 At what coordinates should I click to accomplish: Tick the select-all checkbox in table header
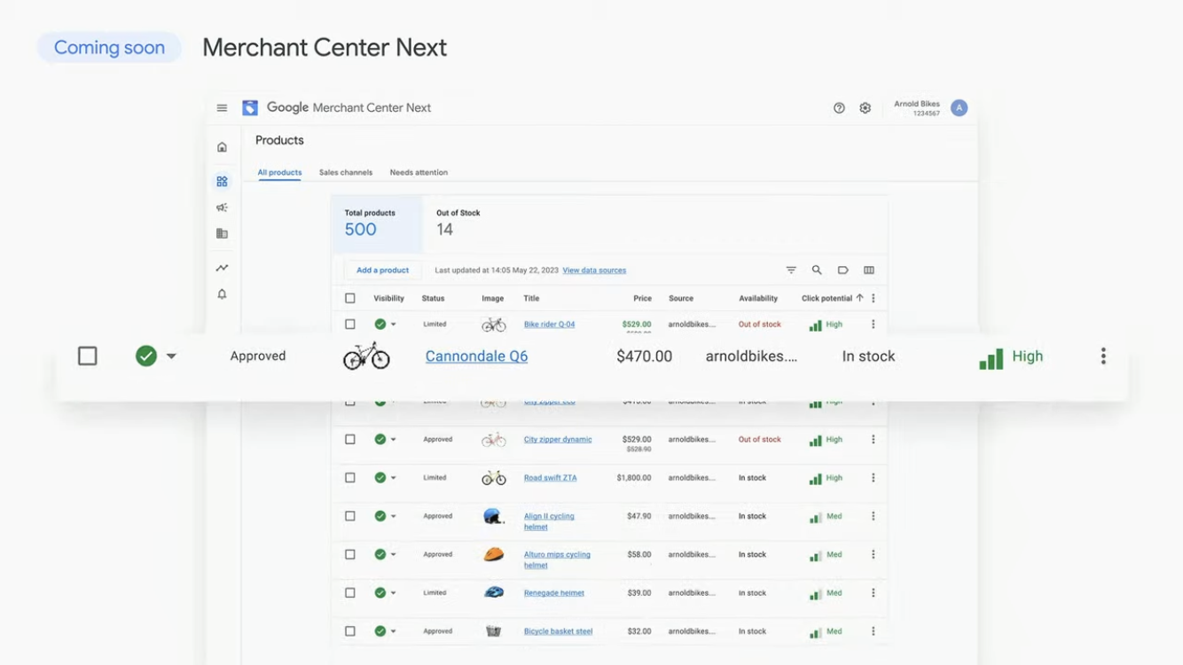350,299
